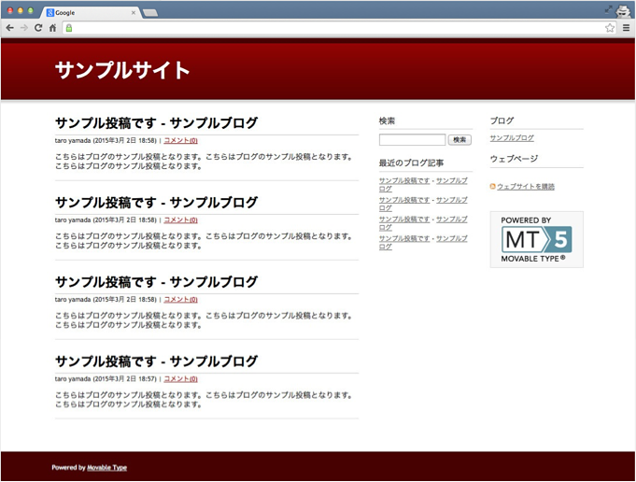This screenshot has height=482, width=636.
Task: Select the Google browser tab
Action: (91, 12)
